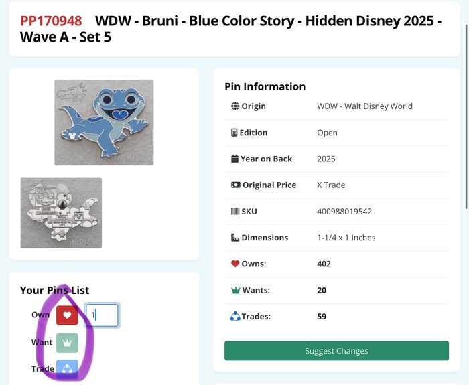Toggle the green Want crown button
The image size is (469, 385).
[67, 342]
